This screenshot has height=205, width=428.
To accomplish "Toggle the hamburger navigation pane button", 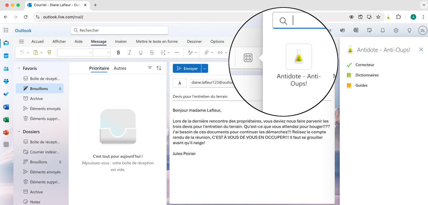I will 21,41.
